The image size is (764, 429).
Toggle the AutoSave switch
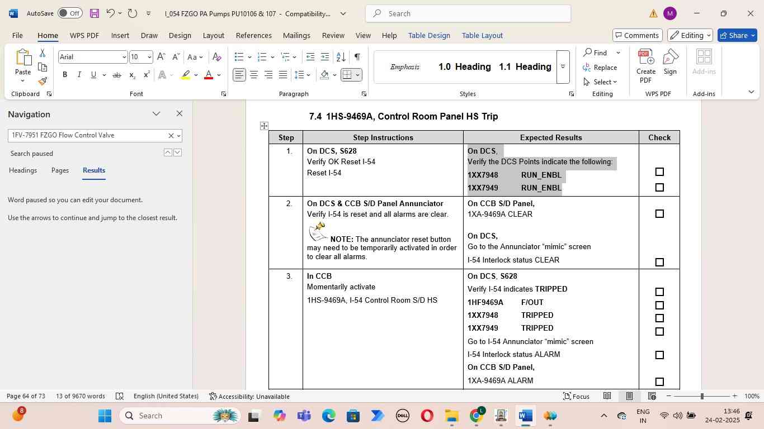click(70, 13)
